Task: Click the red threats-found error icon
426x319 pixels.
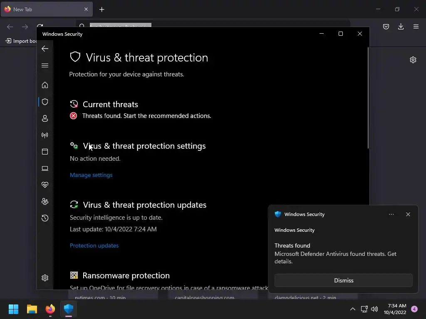Action: click(73, 116)
